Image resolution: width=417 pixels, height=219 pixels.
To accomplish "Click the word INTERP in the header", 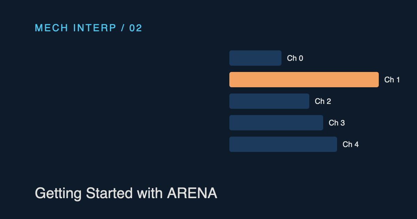I will coord(95,28).
